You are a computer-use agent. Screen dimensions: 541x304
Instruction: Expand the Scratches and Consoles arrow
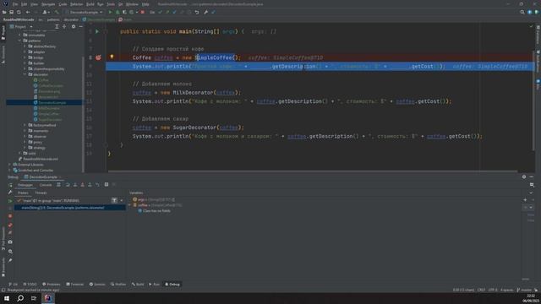click(x=9, y=171)
